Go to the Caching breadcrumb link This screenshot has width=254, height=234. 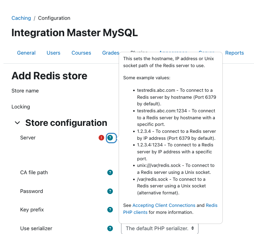21,18
